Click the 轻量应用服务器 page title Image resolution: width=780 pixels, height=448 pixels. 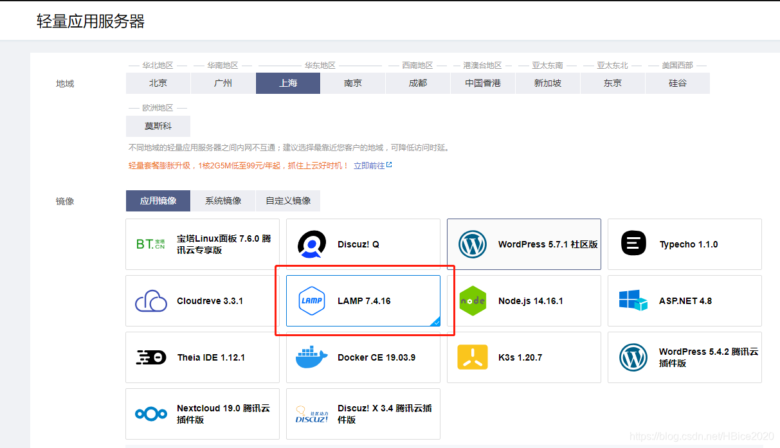coord(91,21)
